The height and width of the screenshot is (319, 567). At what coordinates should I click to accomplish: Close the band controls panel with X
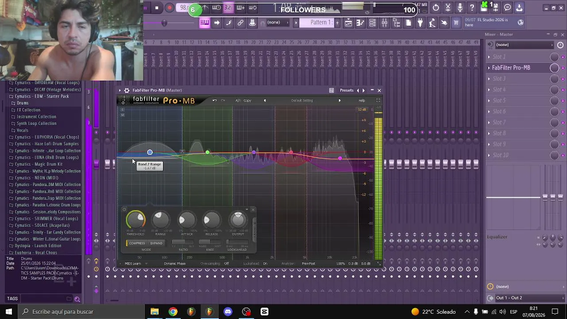coord(253,210)
